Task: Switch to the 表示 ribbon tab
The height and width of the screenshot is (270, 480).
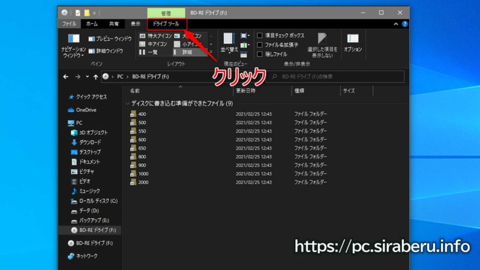Action: coord(136,24)
